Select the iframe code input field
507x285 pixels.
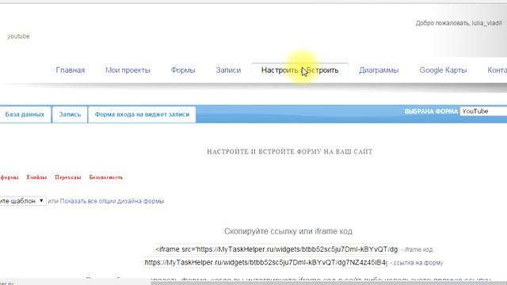tap(276, 249)
